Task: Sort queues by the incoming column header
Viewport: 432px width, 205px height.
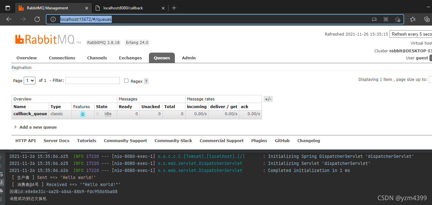Action: [197, 107]
